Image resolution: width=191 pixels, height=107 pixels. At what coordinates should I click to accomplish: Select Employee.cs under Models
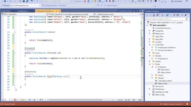tap(163, 59)
